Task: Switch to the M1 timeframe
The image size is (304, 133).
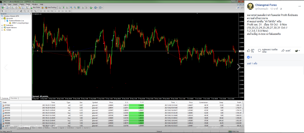Action: (x=41, y=11)
